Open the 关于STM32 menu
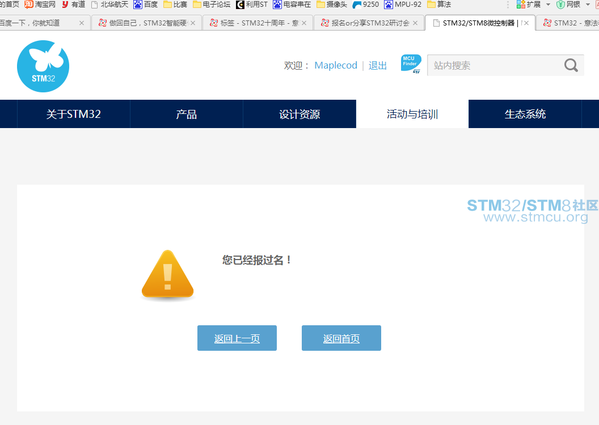 coord(73,114)
